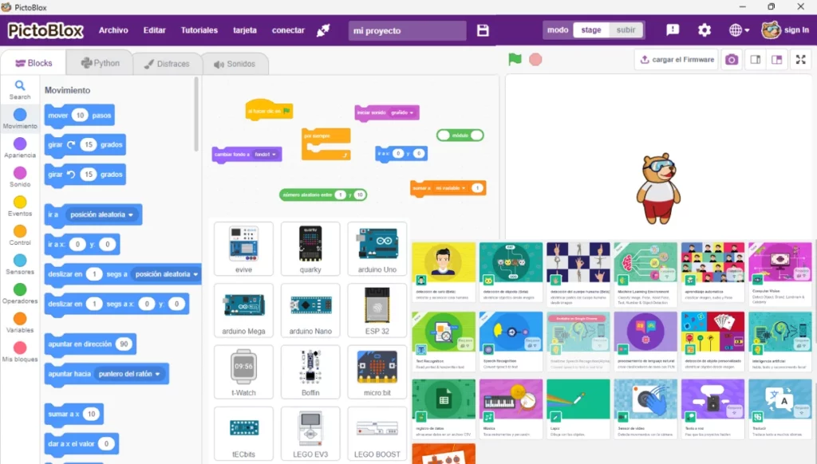Open the Editar menu
This screenshot has width=817, height=464.
154,30
